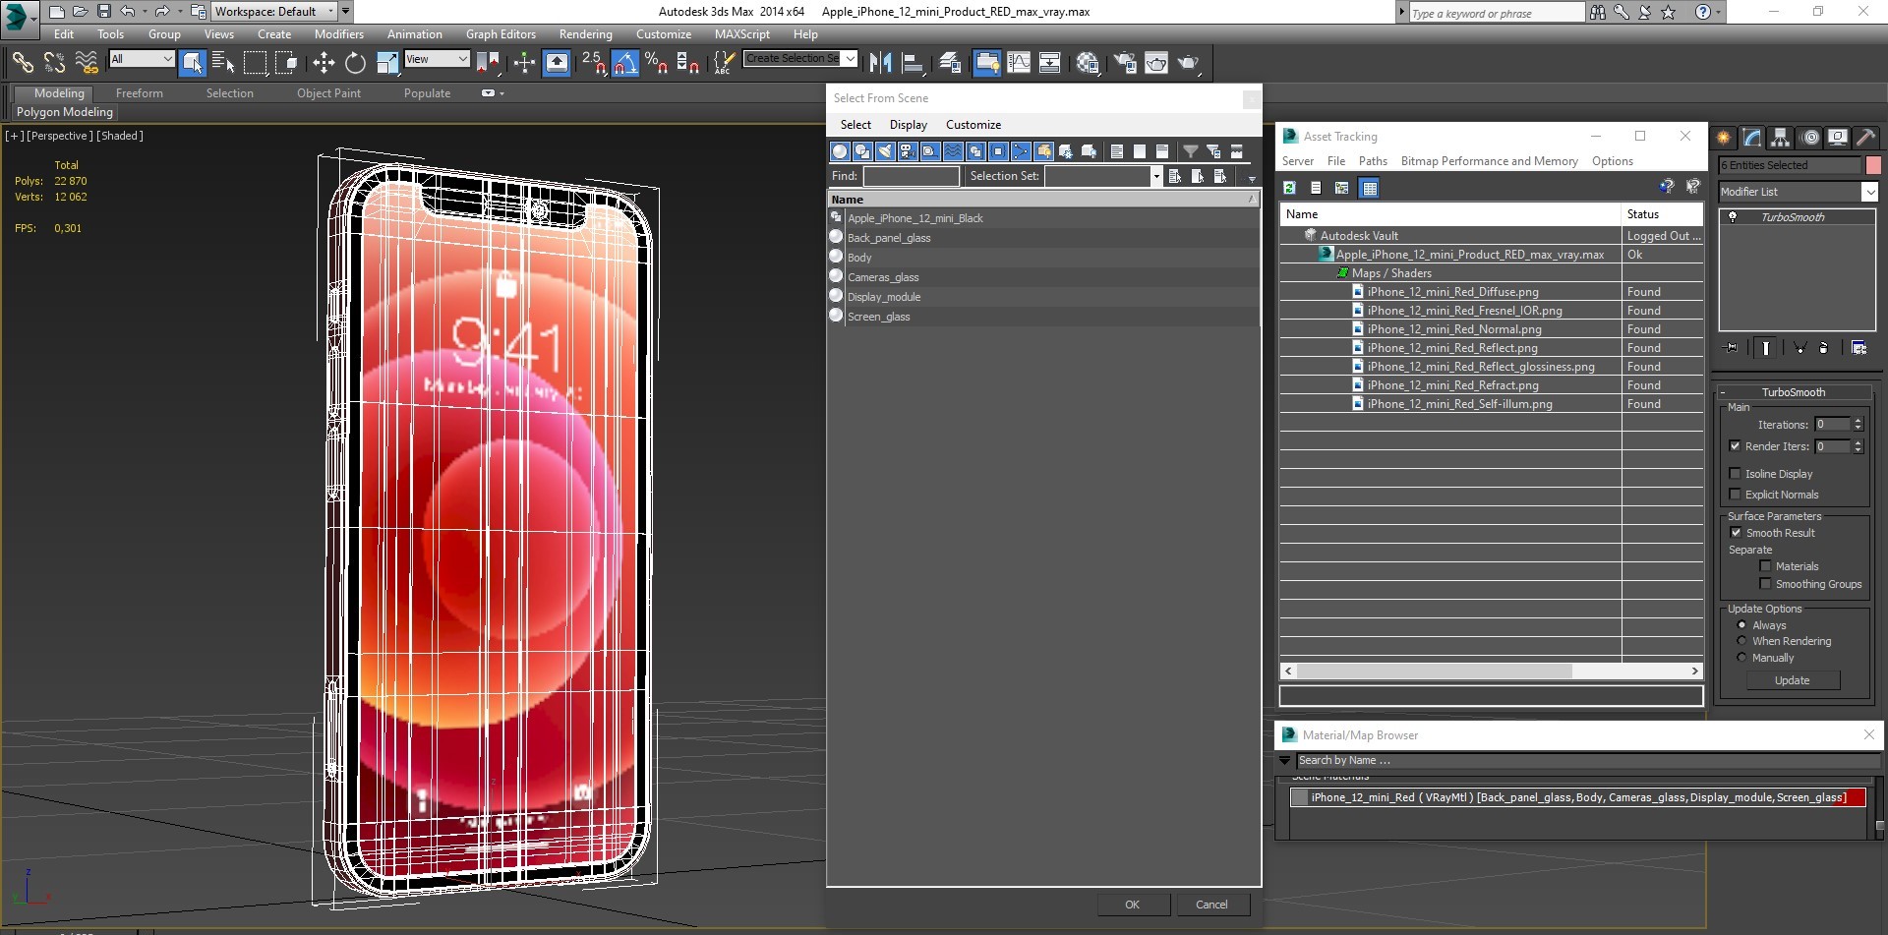The width and height of the screenshot is (1888, 935).
Task: Uncheck the Smooth Result checkbox
Action: click(x=1736, y=533)
